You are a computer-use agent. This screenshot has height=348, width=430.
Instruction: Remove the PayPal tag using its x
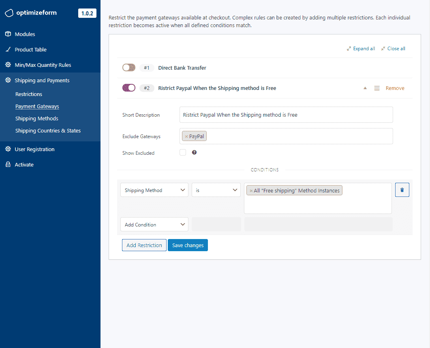pyautogui.click(x=186, y=136)
